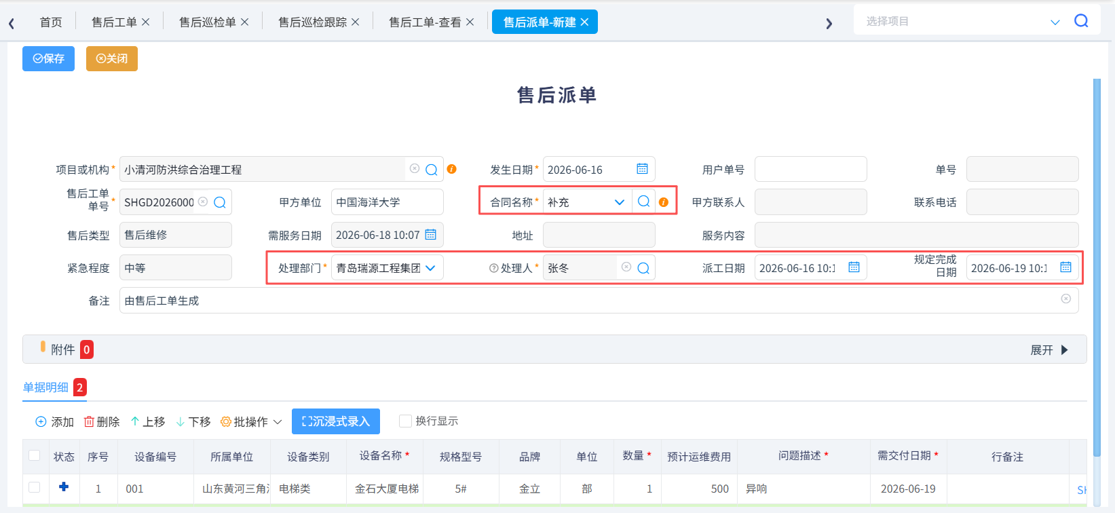The image size is (1115, 513).
Task: Open the 合同名称 lookup search
Action: click(x=644, y=202)
